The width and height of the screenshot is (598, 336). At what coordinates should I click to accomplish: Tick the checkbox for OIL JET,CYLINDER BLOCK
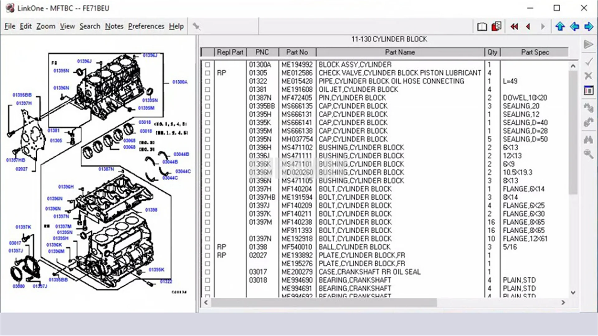click(207, 90)
